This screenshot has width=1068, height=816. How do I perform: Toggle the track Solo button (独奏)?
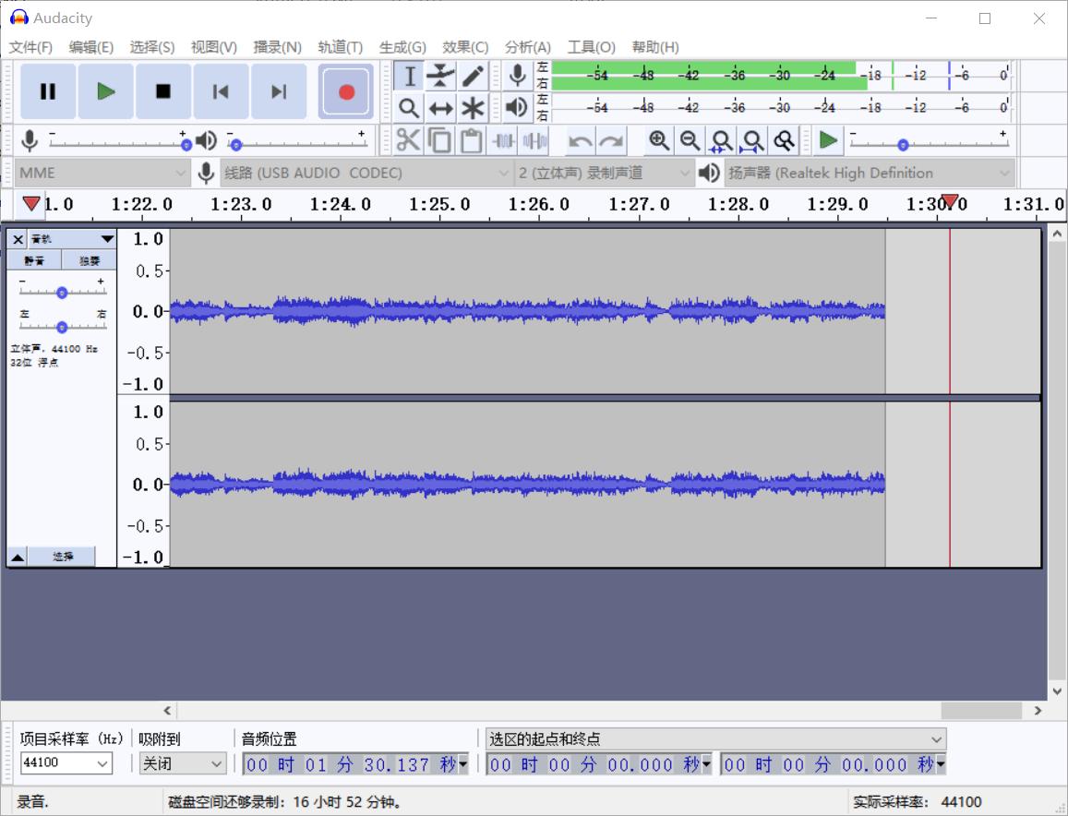coord(89,261)
